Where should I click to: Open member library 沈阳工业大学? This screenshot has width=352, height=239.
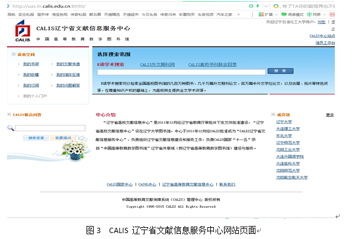click(288, 150)
